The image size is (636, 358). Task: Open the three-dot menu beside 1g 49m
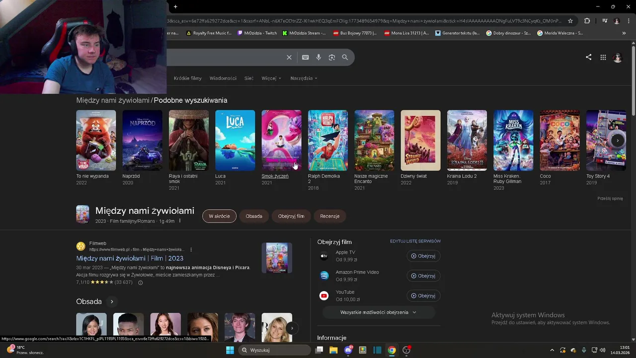(x=180, y=221)
